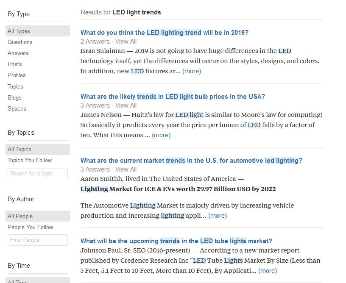Click bold Lighting Market for ICE & EVs text
346x283 pixels.
click(x=178, y=189)
